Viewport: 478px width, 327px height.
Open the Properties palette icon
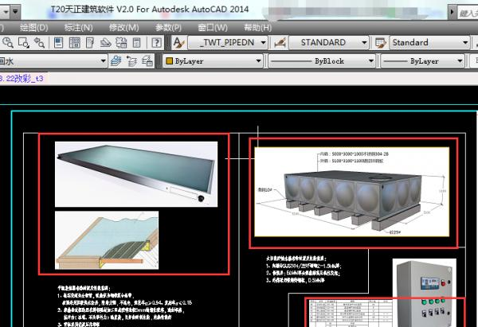coord(58,43)
